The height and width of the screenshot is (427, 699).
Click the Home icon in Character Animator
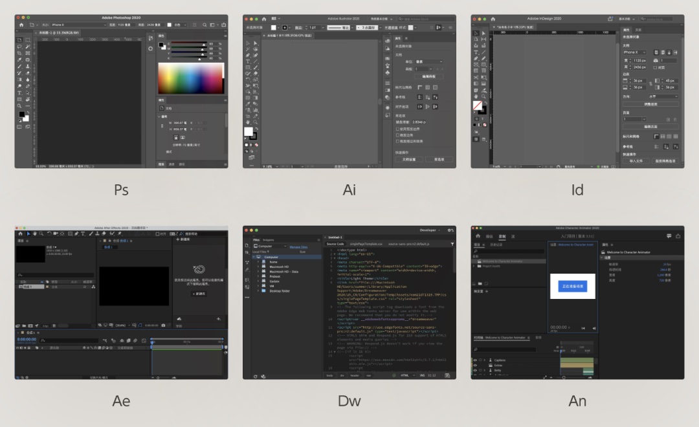coord(478,236)
